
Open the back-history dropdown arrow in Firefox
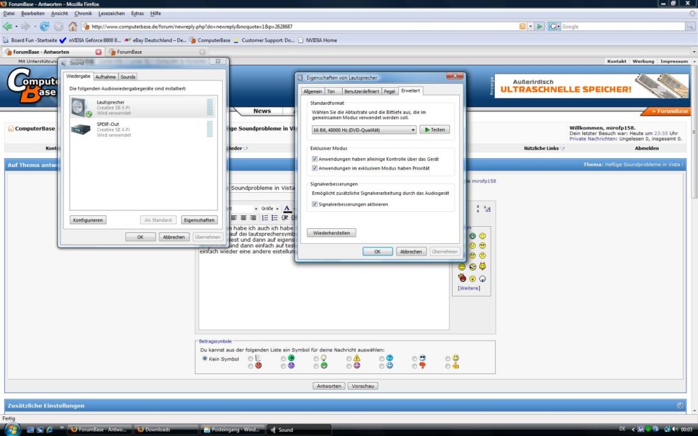click(x=16, y=27)
